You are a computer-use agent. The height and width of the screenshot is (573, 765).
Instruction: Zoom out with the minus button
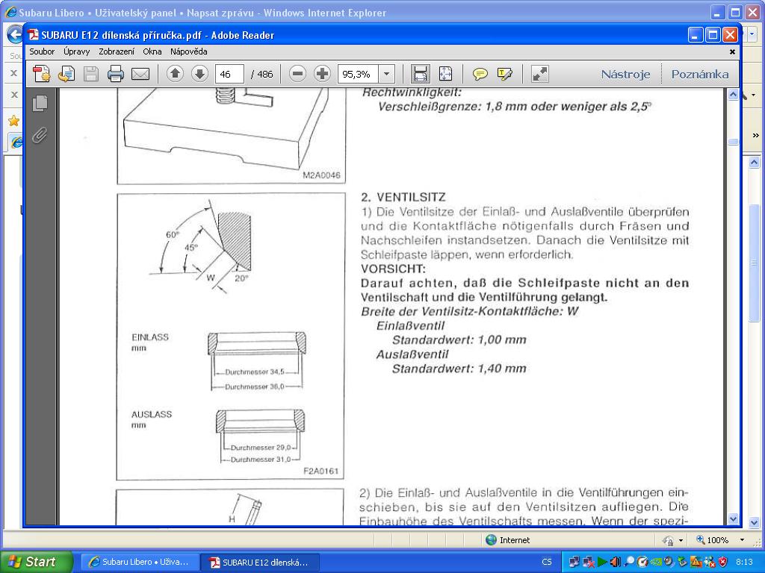click(297, 74)
